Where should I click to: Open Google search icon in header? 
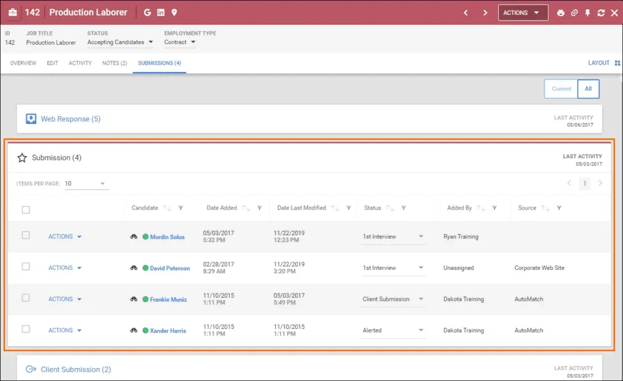pyautogui.click(x=147, y=12)
